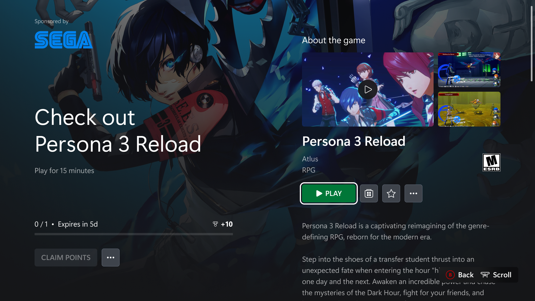Play the Persona 3 Reload trailer video

[x=368, y=89]
